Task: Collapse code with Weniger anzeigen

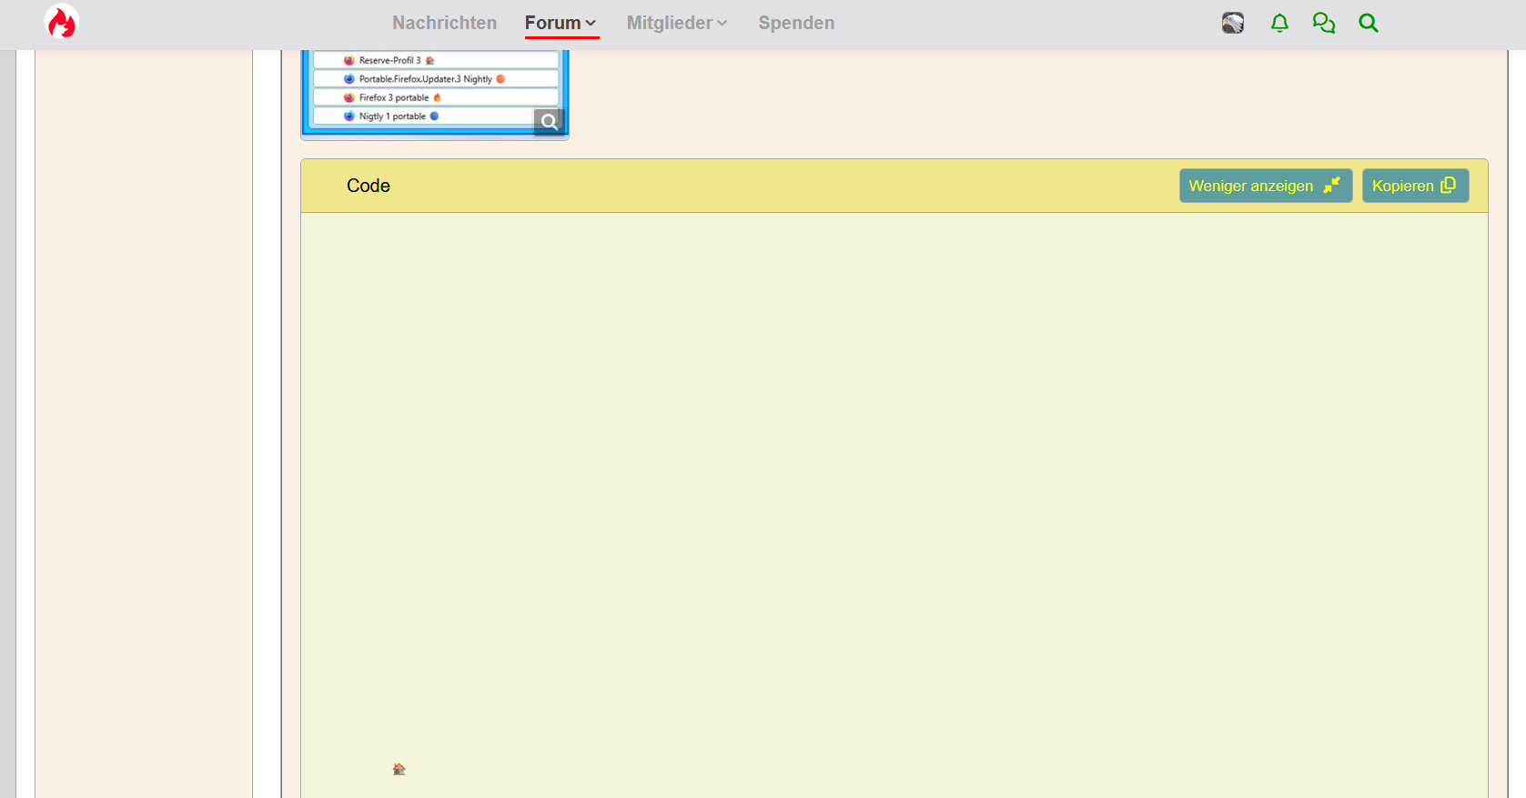Action: click(x=1266, y=186)
